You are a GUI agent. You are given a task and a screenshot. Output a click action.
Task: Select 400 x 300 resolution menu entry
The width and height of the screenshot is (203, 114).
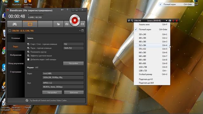pos(152,38)
